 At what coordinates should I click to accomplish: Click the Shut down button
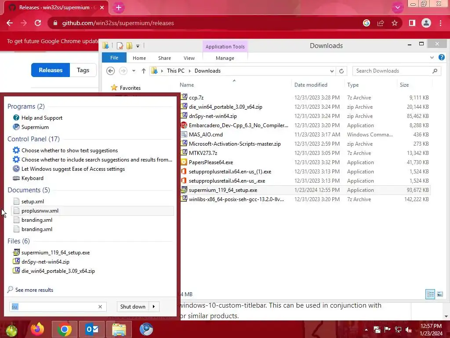pos(133,307)
